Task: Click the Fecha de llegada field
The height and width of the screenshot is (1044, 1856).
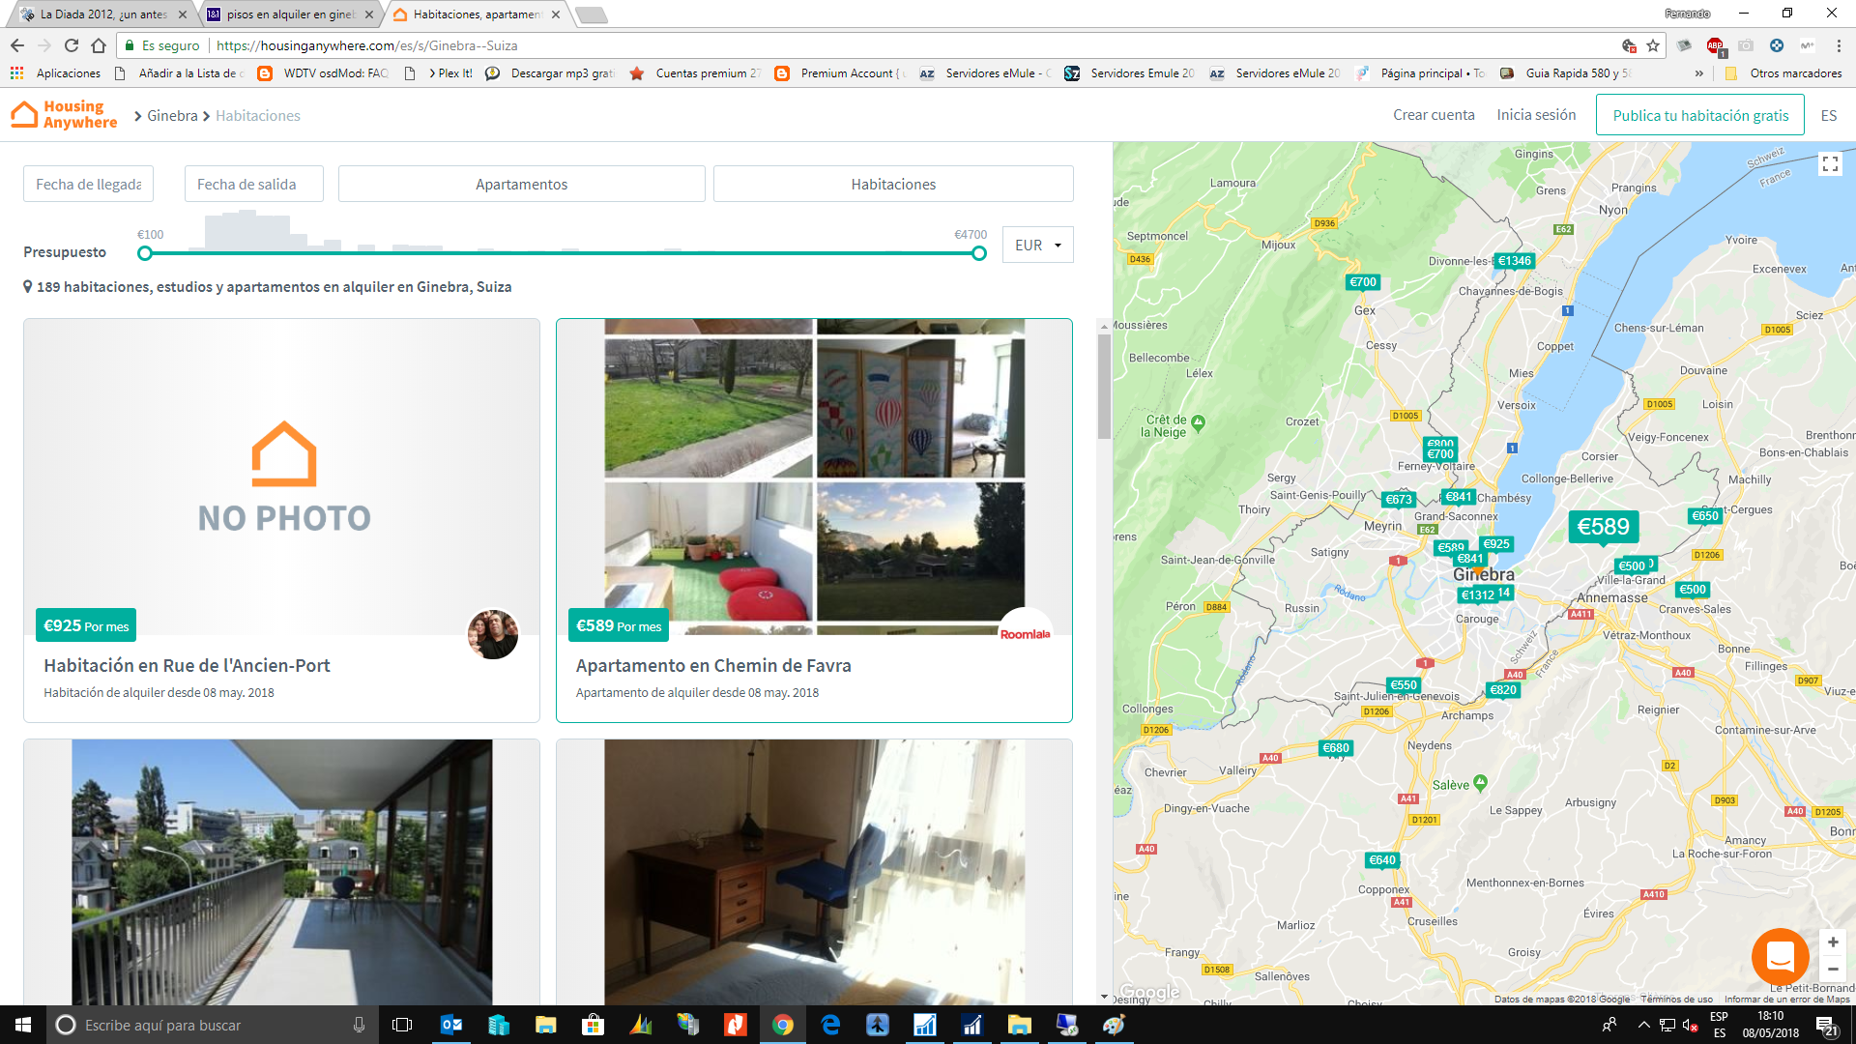Action: [88, 184]
